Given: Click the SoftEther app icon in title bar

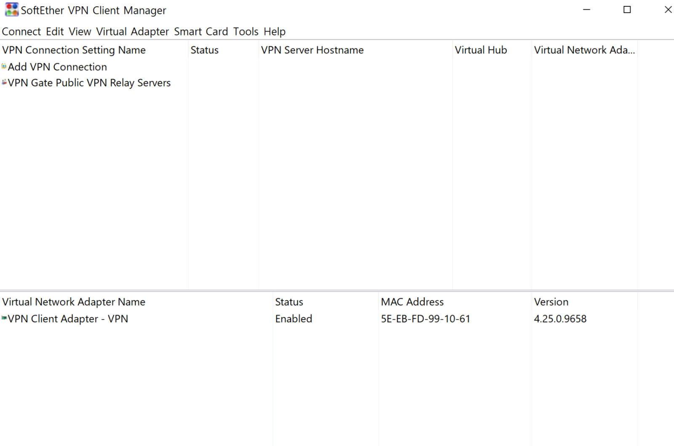Looking at the screenshot, I should 11,10.
